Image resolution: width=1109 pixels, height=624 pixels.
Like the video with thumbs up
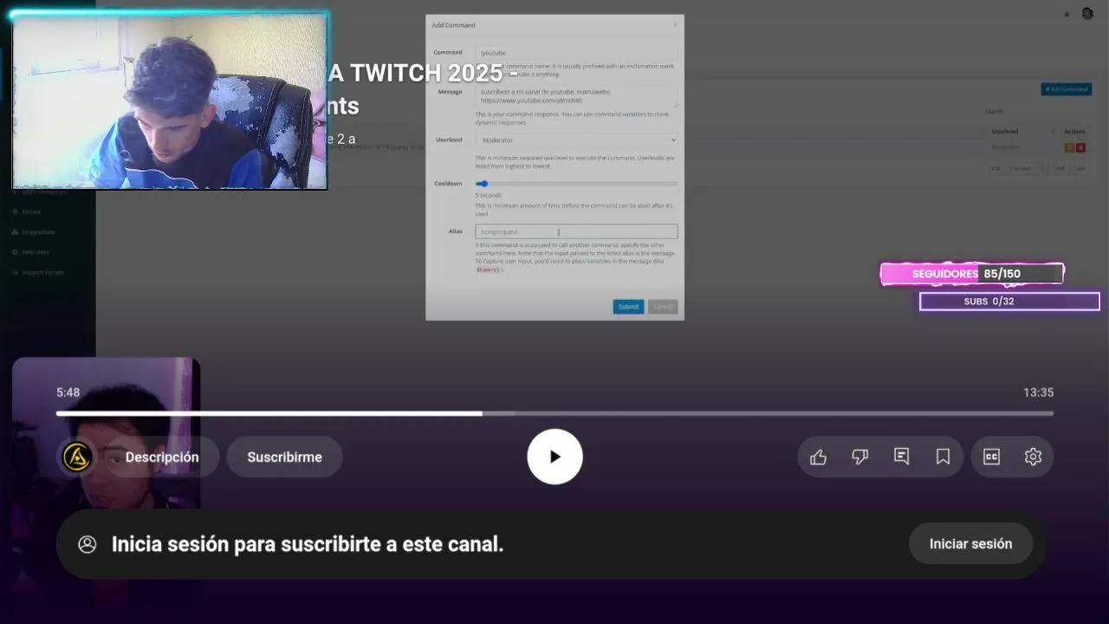click(x=818, y=457)
